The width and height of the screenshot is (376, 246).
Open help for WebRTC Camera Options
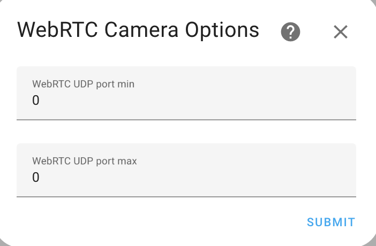[x=290, y=32]
